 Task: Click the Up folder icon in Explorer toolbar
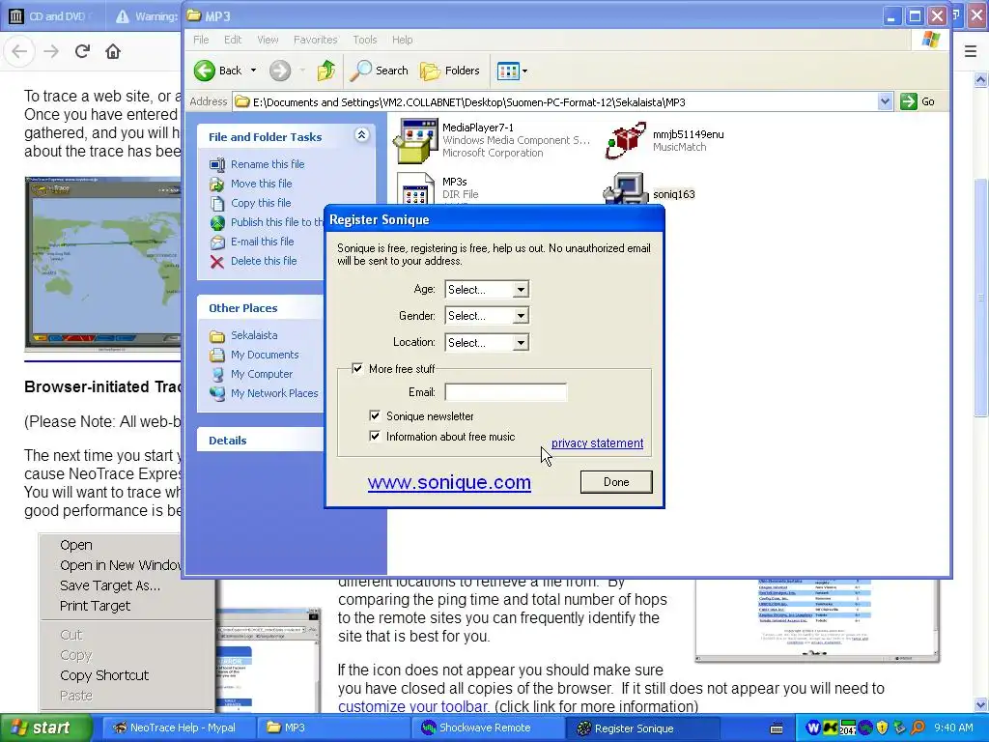coord(326,71)
